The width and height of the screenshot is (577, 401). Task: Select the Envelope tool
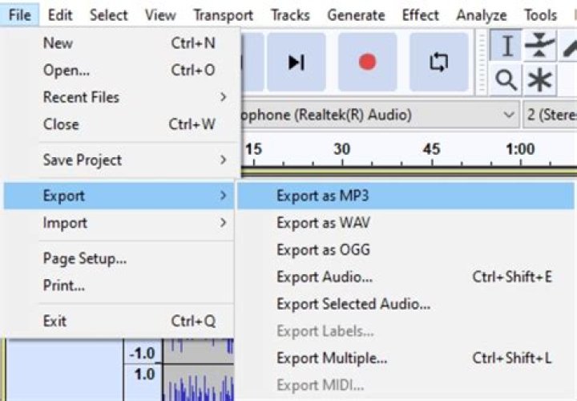tap(539, 46)
